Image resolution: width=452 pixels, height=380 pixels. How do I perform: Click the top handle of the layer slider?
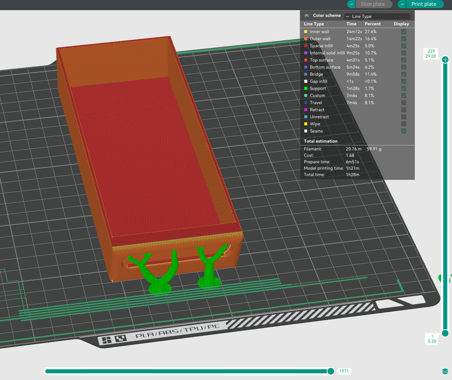[445, 60]
